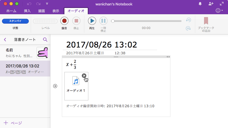Click the wanichan's Notebook window title
Viewport: 228px width, 128px height.
click(x=114, y=4)
